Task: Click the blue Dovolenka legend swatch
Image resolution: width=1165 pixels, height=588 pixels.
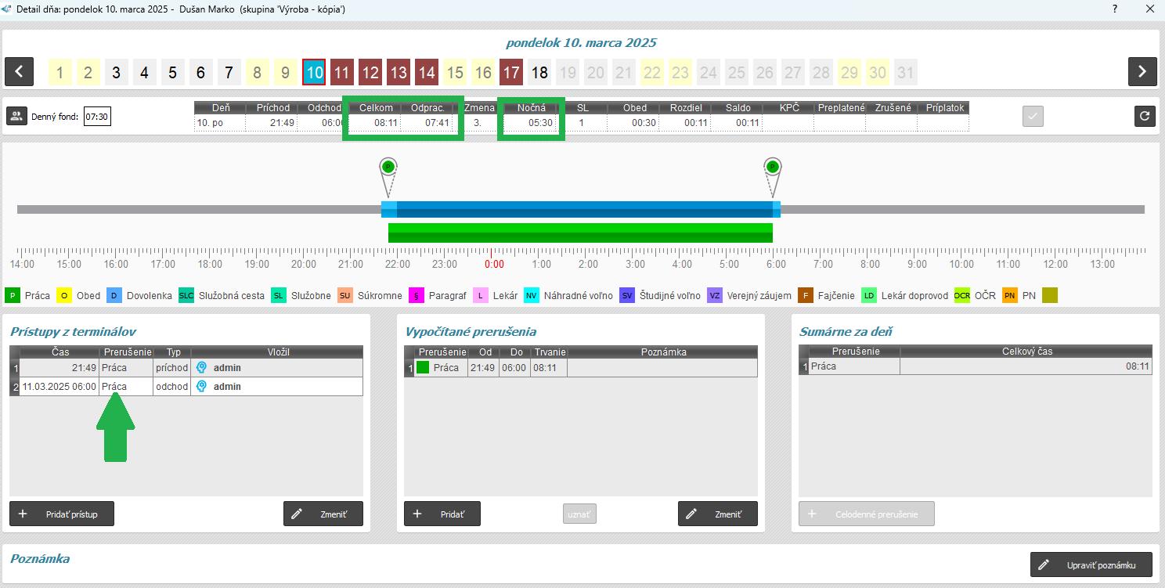Action: pyautogui.click(x=114, y=295)
